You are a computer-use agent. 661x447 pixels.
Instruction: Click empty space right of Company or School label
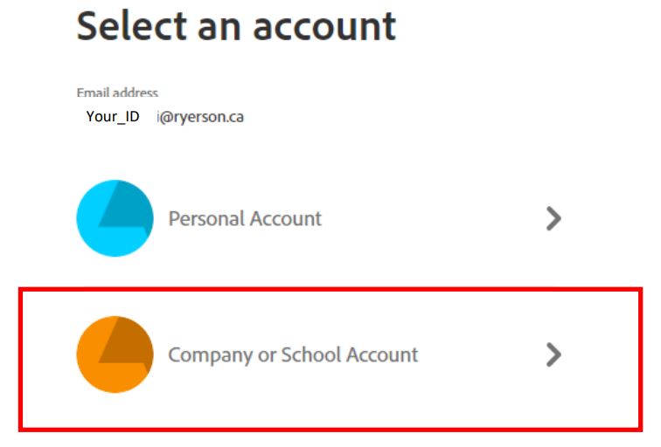(481, 354)
